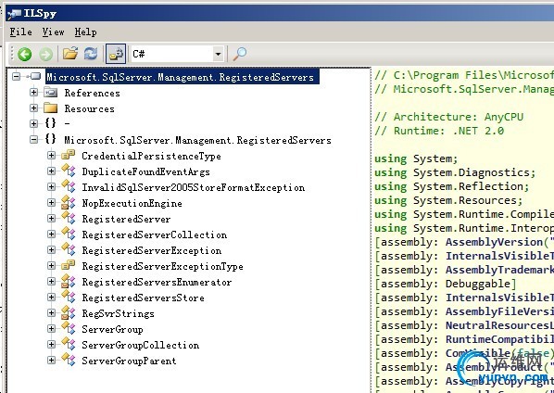Click the class icon of DuplicateFoundEventArgs
This screenshot has height=393, width=554.
(69, 171)
